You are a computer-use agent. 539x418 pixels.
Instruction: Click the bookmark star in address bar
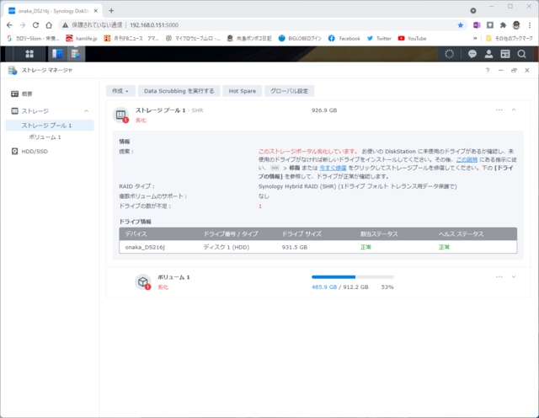pyautogui.click(x=461, y=25)
